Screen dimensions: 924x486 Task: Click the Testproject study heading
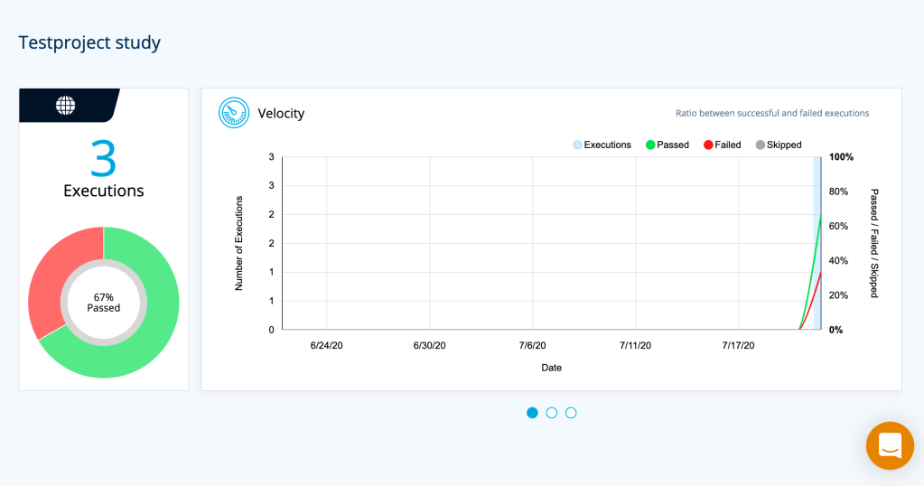click(x=89, y=42)
